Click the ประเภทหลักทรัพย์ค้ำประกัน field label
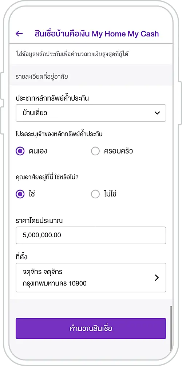This screenshot has height=366, width=182. click(x=52, y=98)
